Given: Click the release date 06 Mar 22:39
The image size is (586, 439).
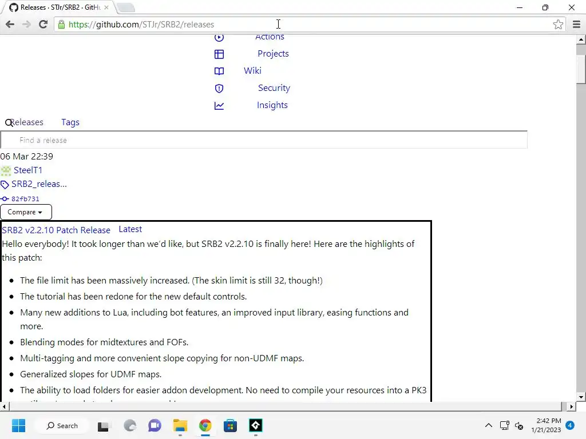Looking at the screenshot, I should click(26, 157).
